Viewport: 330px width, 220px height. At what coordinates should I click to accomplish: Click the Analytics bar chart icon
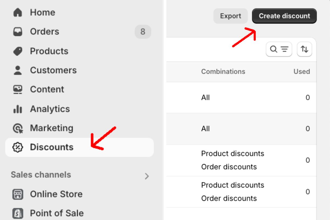[x=18, y=109]
